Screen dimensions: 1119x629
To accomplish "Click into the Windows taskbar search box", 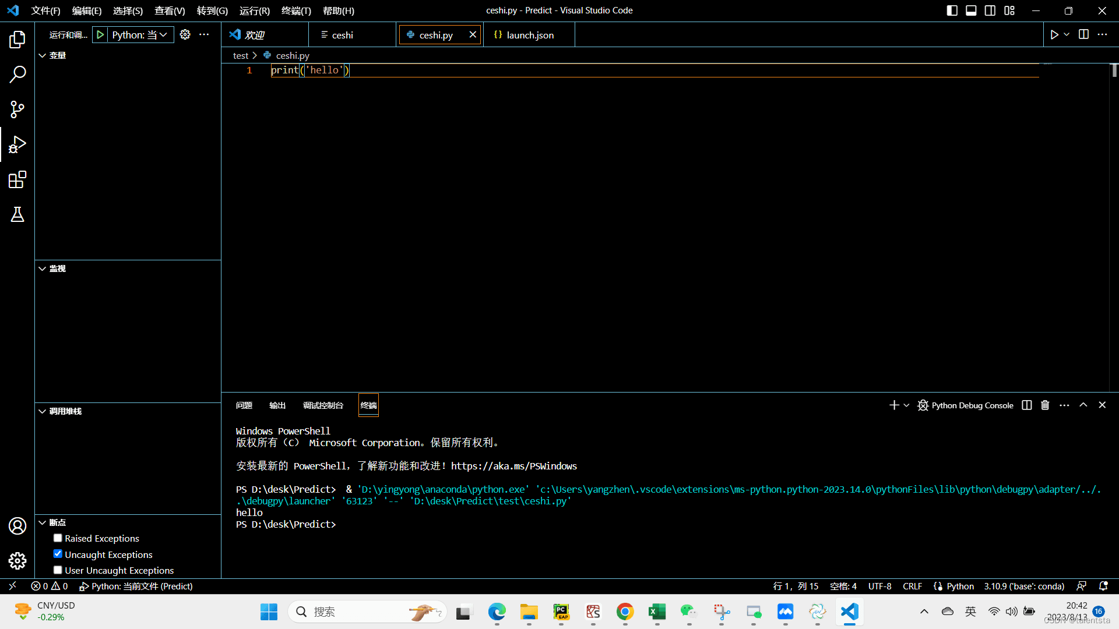I will point(367,612).
